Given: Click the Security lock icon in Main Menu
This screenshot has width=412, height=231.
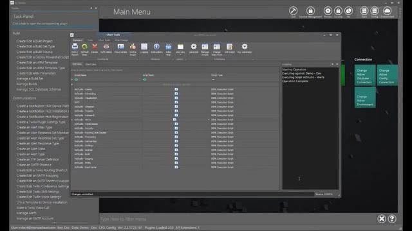Looking at the screenshot, I should point(338,11).
